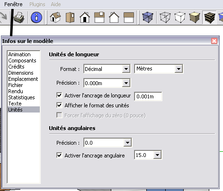Select the Iso view house icon
223x191 pixels.
click(x=55, y=17)
